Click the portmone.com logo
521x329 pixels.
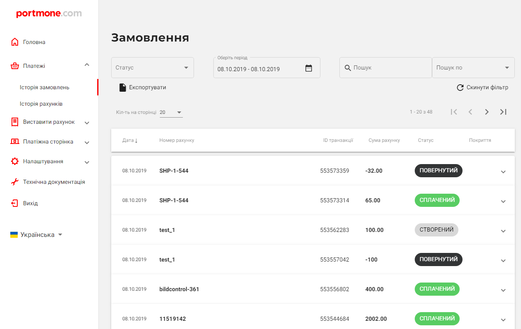(x=49, y=14)
